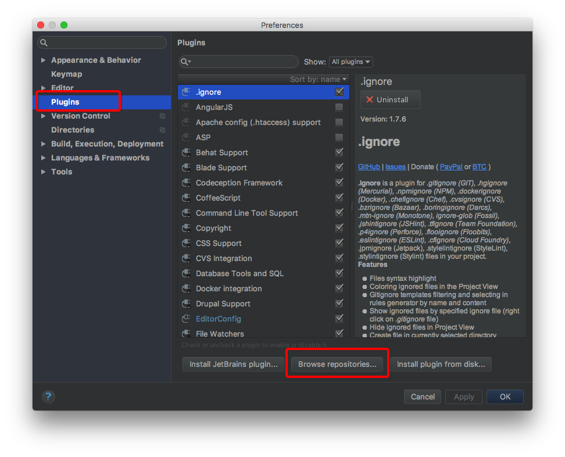Click the Drupal Support plugin icon
565x457 pixels.
[186, 304]
